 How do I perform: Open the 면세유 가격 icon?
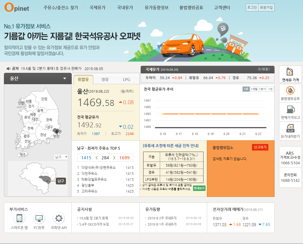[290, 75]
